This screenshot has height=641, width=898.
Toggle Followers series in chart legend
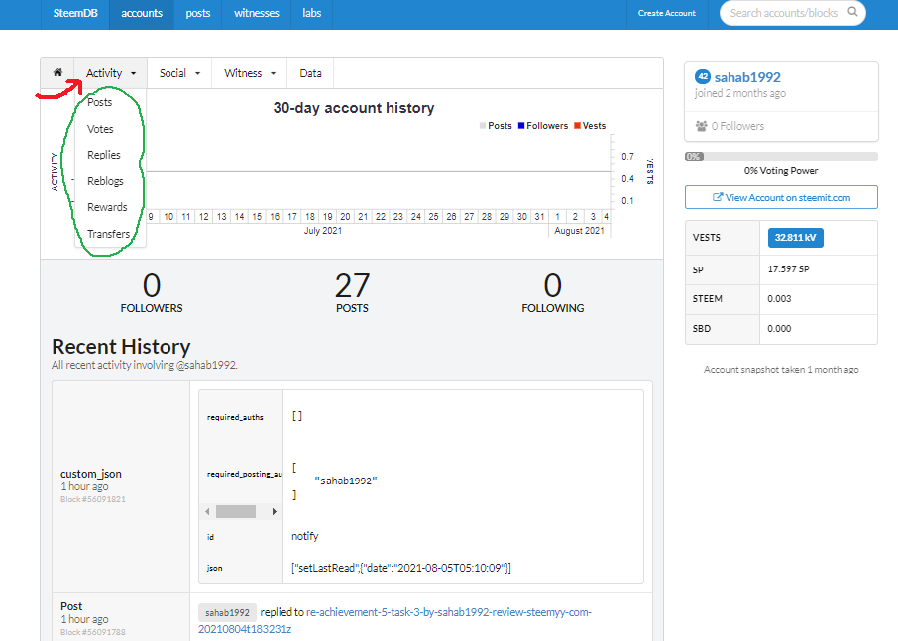click(x=543, y=126)
